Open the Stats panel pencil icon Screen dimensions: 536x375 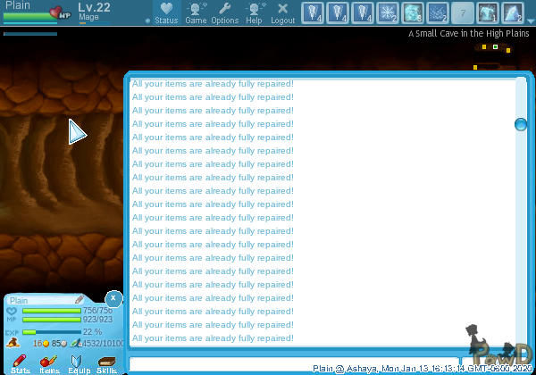coord(20,360)
